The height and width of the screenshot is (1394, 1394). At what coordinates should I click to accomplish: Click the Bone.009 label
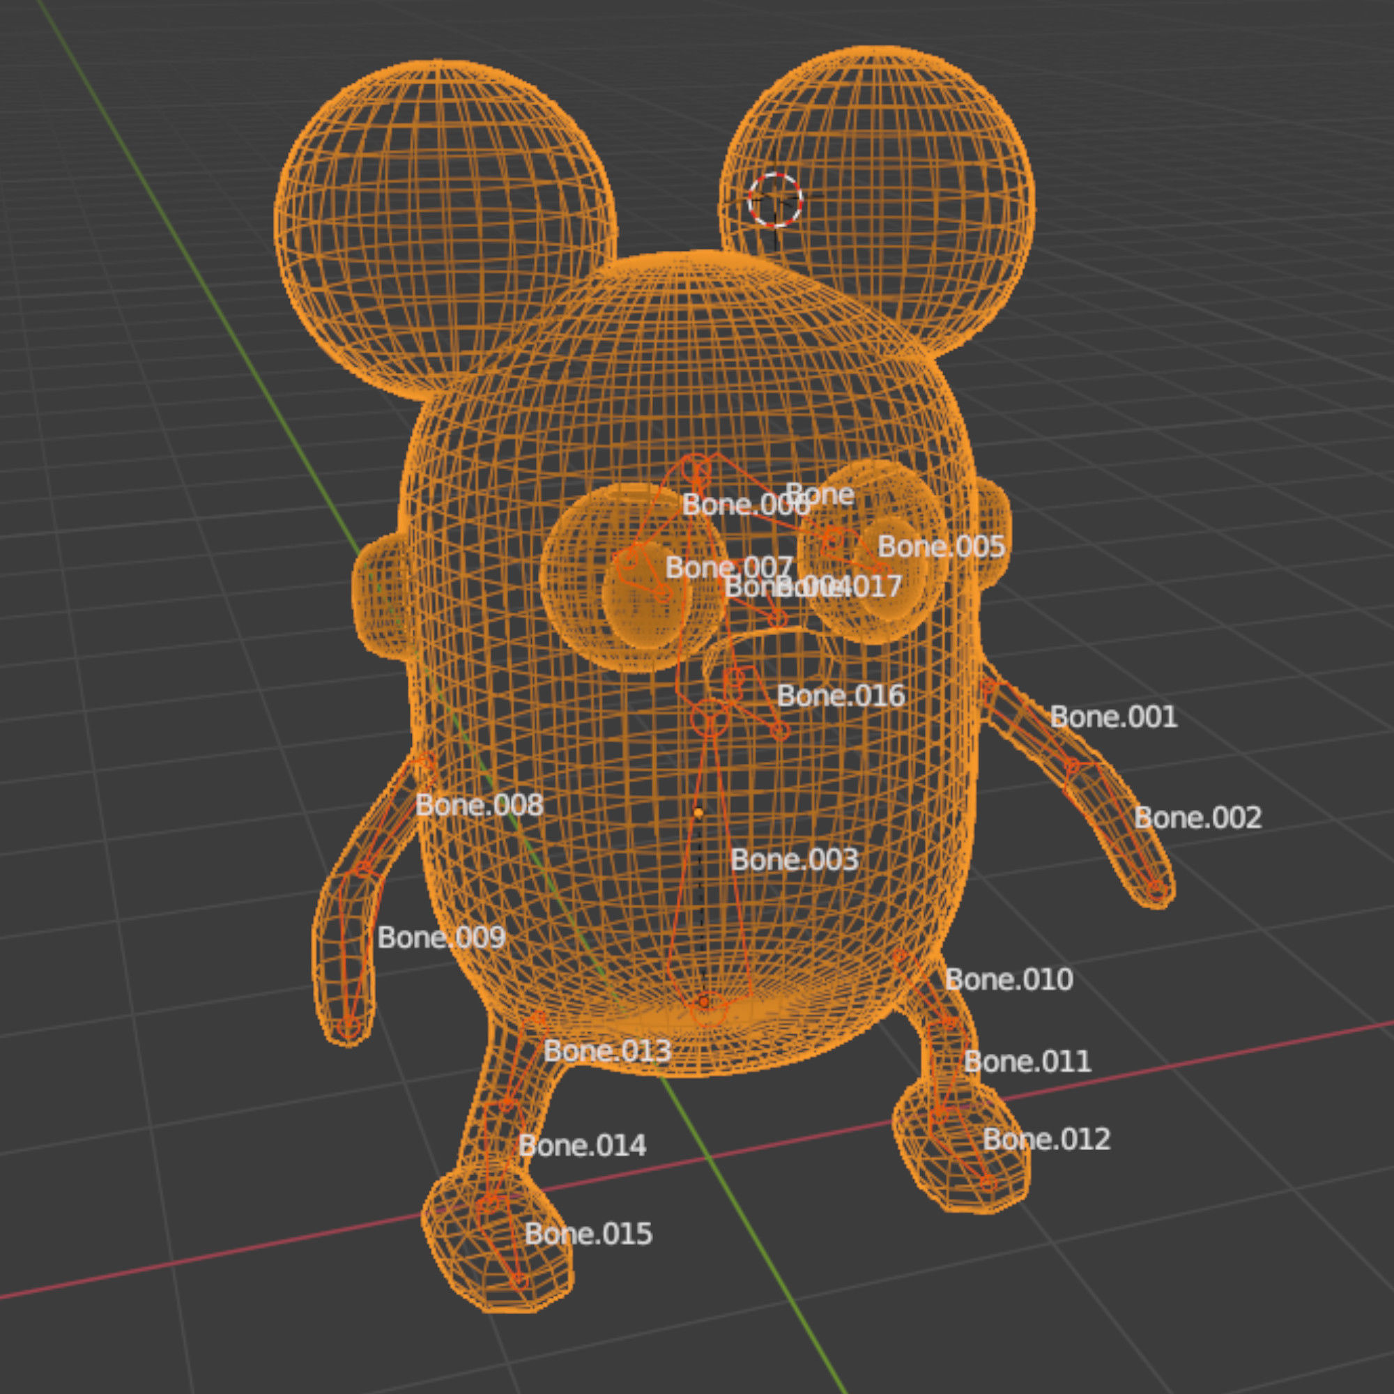pyautogui.click(x=441, y=938)
